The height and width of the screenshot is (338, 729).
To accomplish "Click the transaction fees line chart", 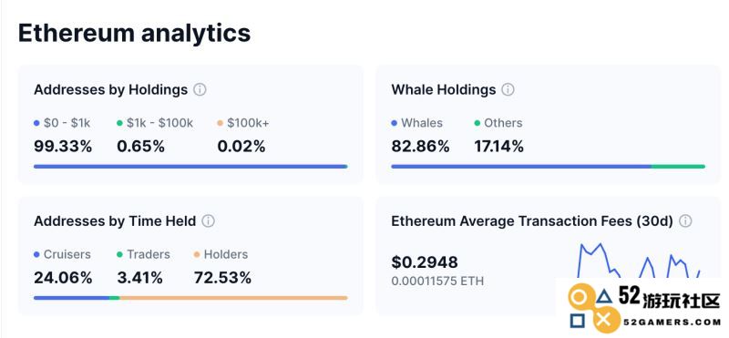I will pyautogui.click(x=639, y=261).
